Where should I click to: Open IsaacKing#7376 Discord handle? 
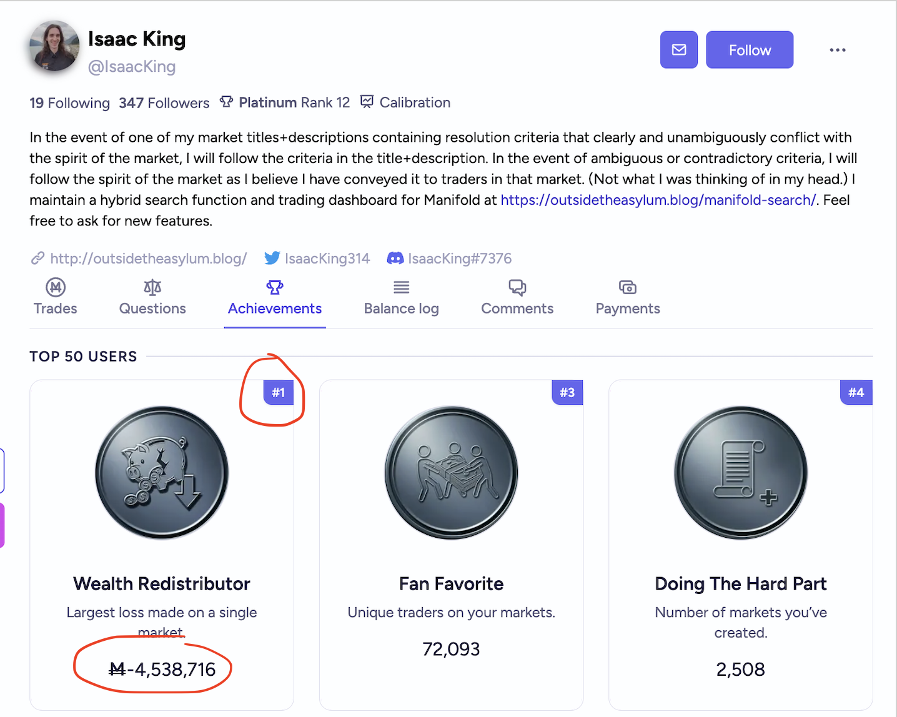coord(450,259)
